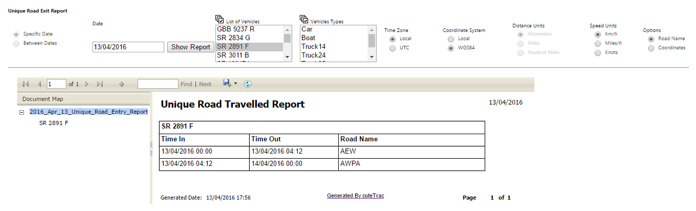Select Coordinates under Options
The width and height of the screenshot is (696, 211).
pyautogui.click(x=651, y=48)
